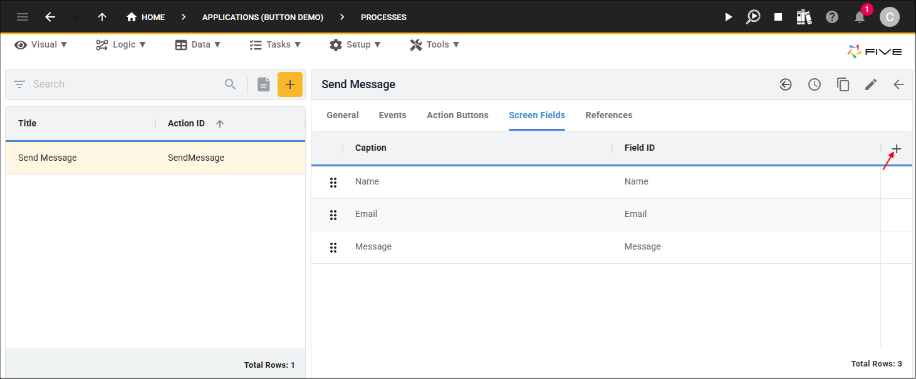Open Applications (Button Demo) breadcrumb
This screenshot has width=916, height=379.
(263, 17)
